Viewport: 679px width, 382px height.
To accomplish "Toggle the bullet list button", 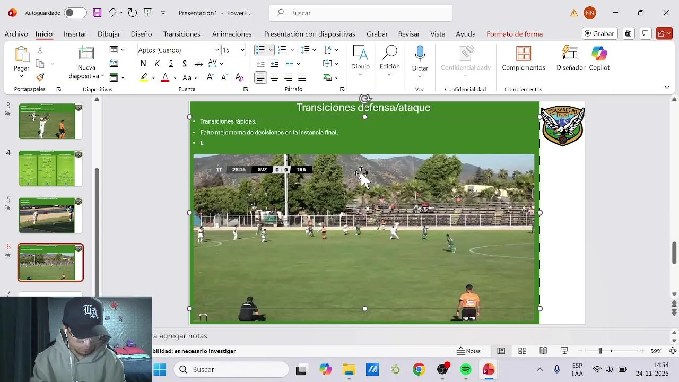I will click(260, 50).
